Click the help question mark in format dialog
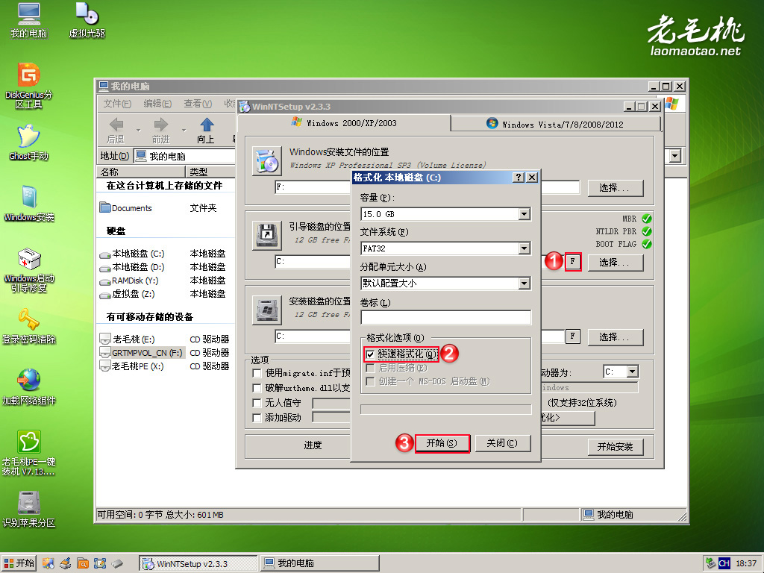The height and width of the screenshot is (573, 764). tap(519, 178)
